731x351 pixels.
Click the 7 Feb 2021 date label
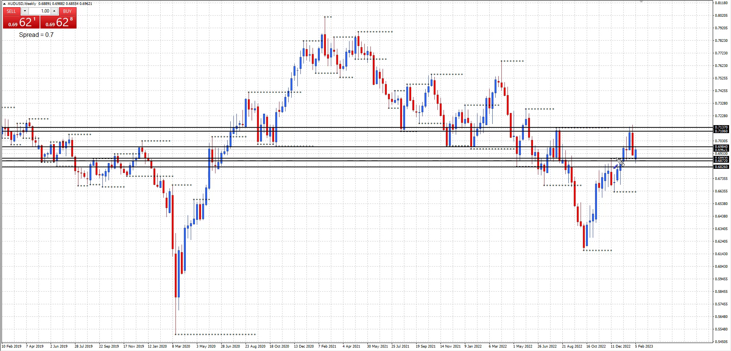coord(327,346)
